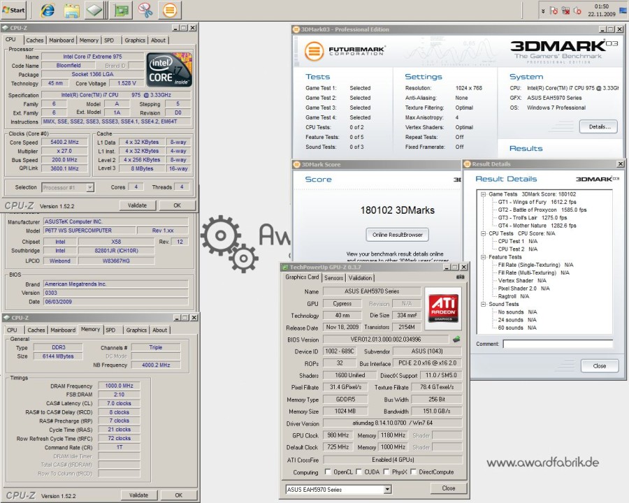Select the "GT4 - Mother Nature" result row
629x503 pixels.
click(537, 226)
